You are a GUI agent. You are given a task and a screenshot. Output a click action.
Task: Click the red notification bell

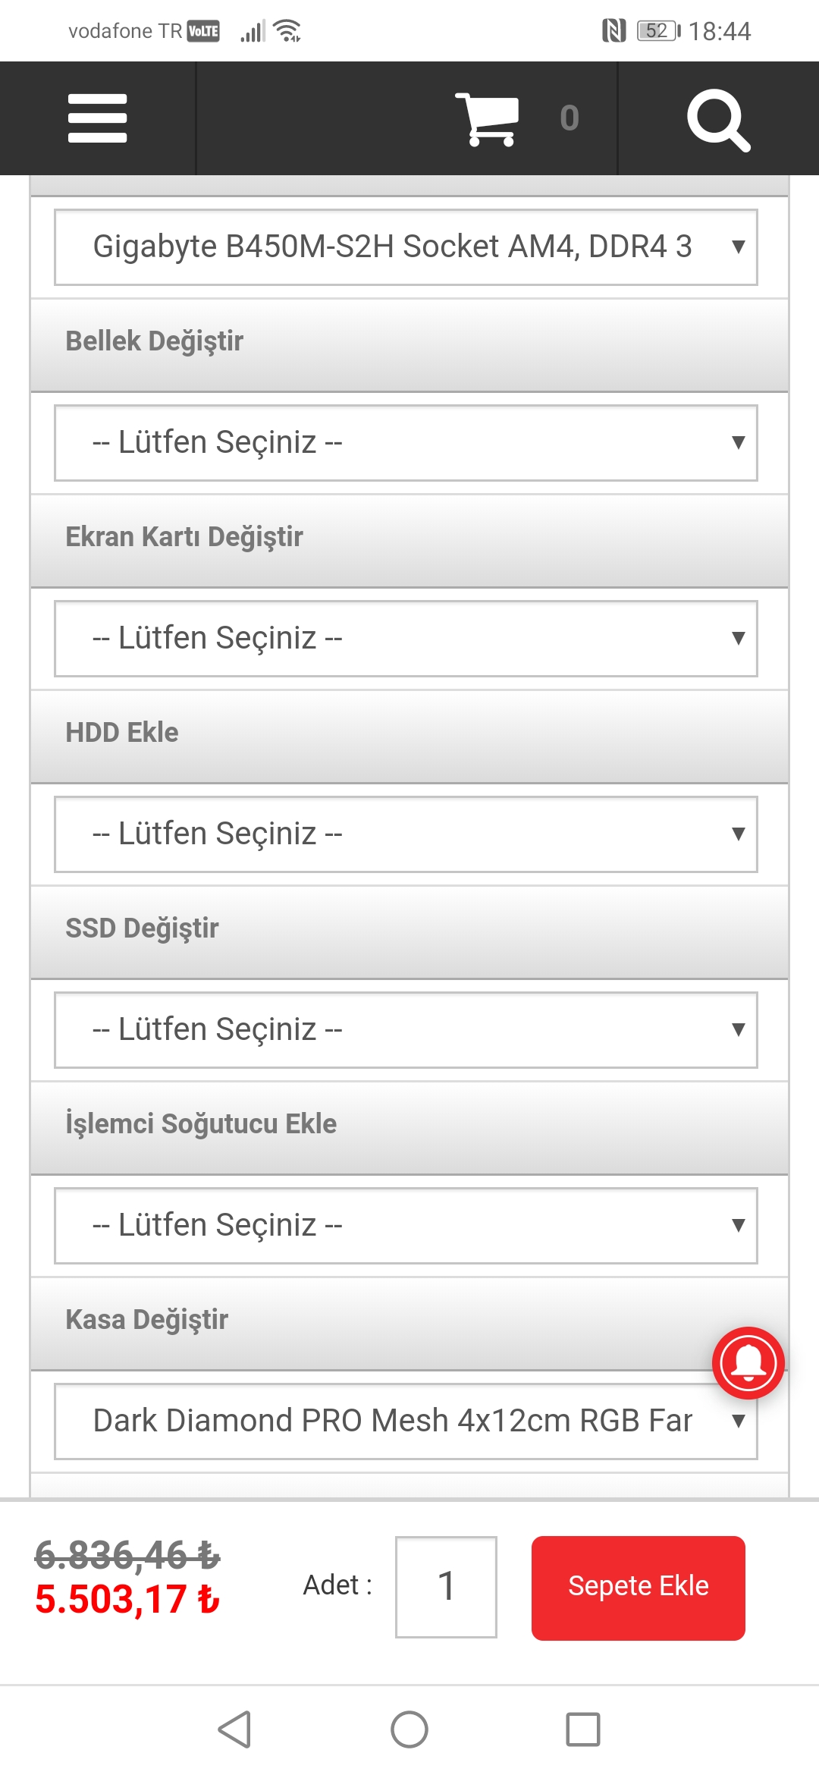(747, 1362)
